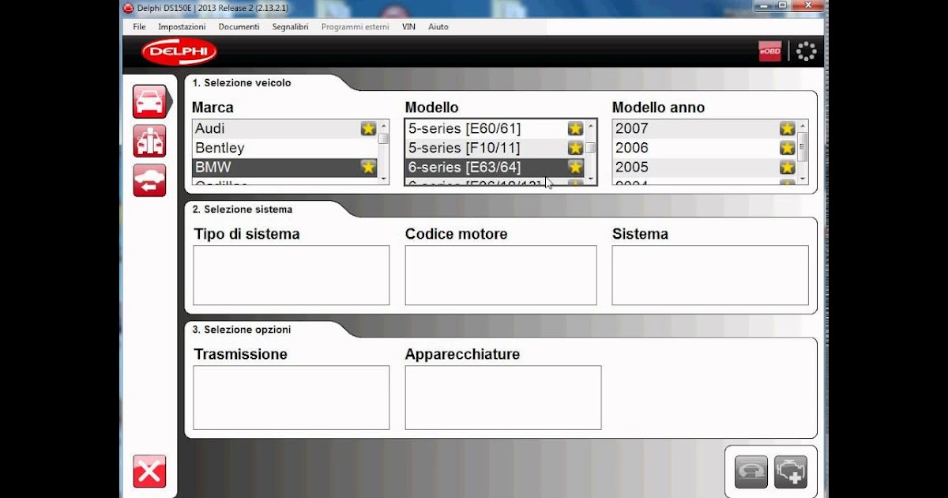The height and width of the screenshot is (498, 948).
Task: Toggle favorite star for Audi
Action: 368,128
